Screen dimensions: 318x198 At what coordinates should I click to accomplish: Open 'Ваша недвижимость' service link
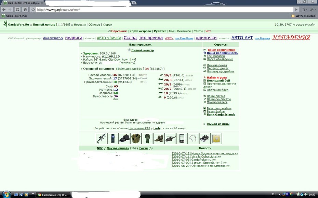click(223, 53)
